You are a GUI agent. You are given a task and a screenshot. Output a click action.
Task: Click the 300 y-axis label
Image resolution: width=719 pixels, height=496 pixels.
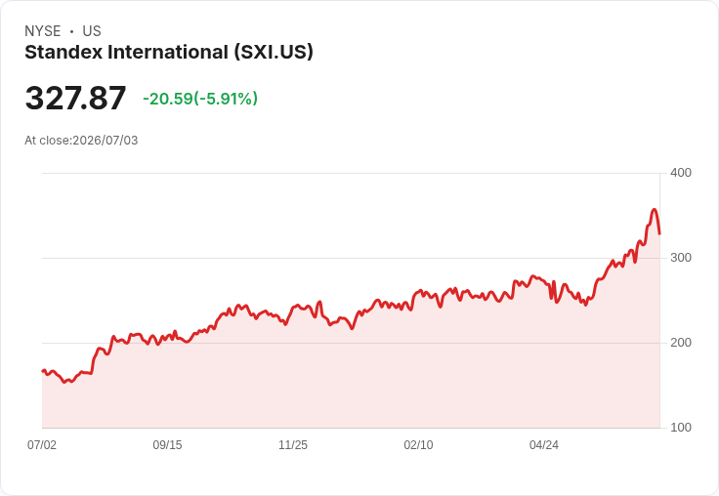click(681, 258)
